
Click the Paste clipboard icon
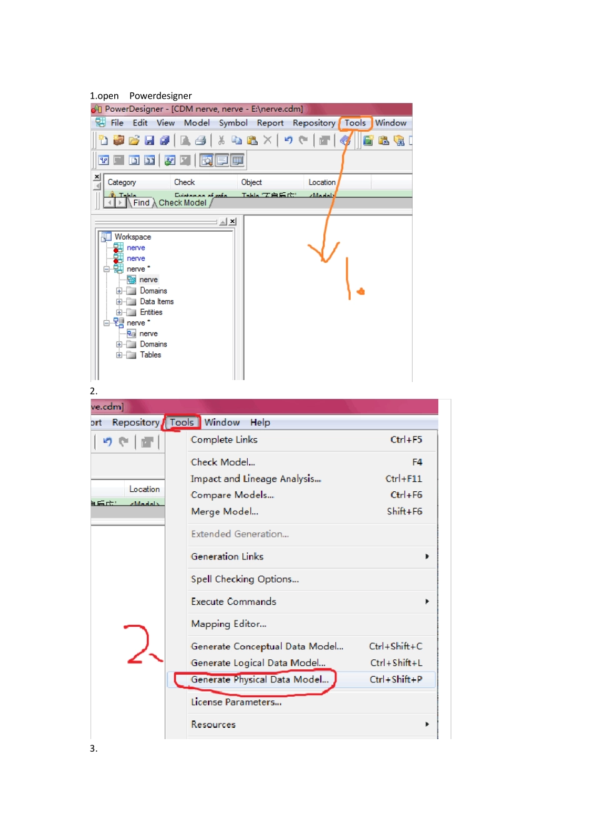click(252, 140)
